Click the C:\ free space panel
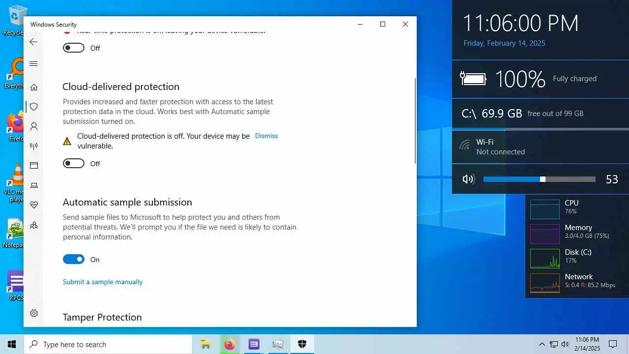This screenshot has height=354, width=629. tap(541, 114)
